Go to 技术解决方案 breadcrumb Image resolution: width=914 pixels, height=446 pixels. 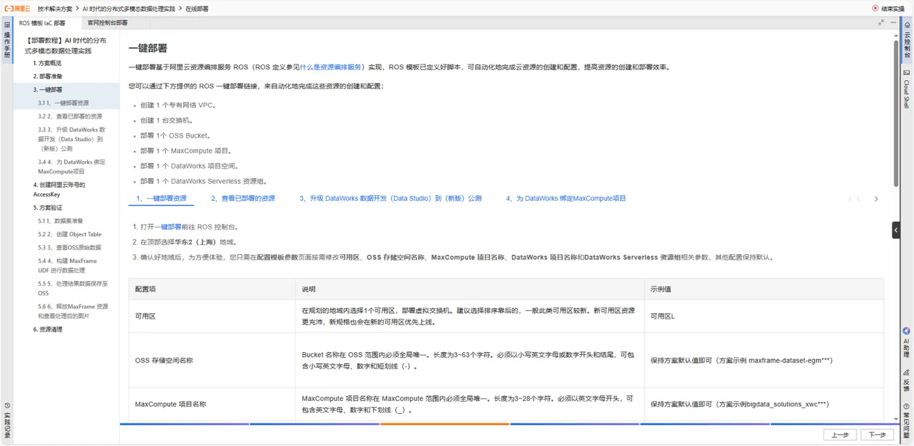click(55, 8)
